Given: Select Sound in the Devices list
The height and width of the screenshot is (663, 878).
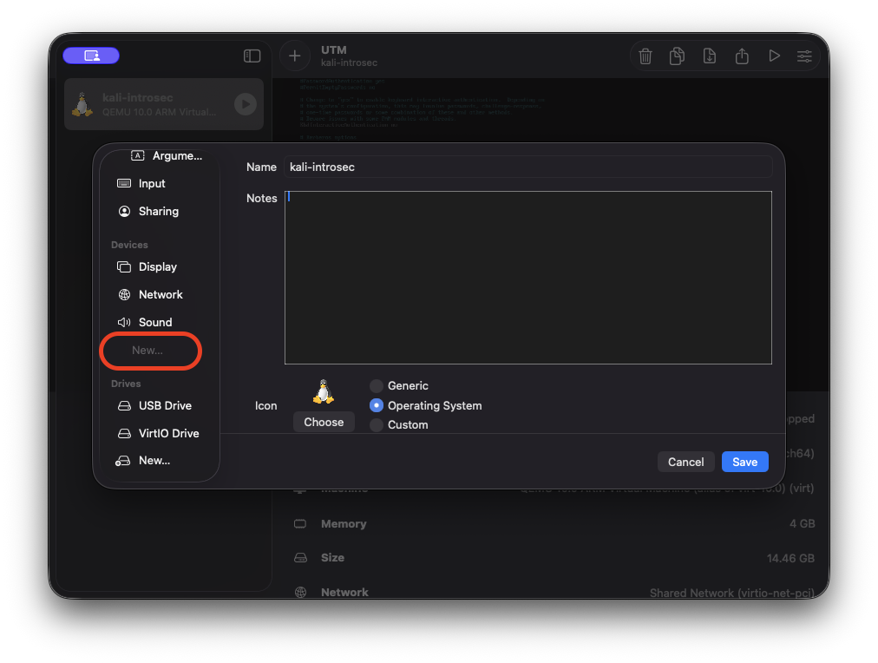Looking at the screenshot, I should (x=154, y=323).
